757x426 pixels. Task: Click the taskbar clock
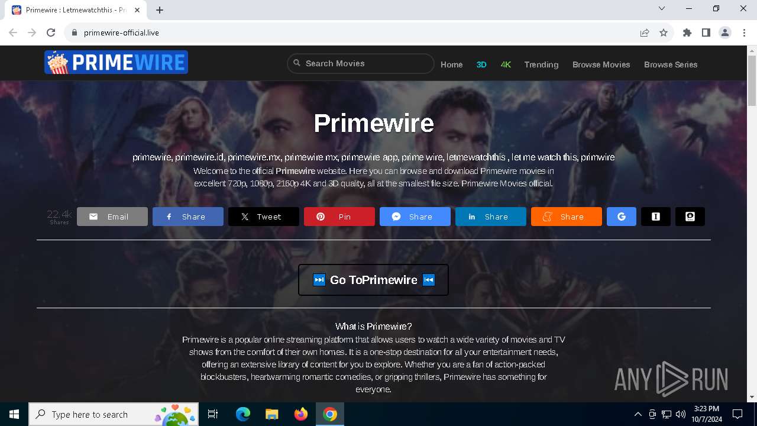click(x=706, y=414)
